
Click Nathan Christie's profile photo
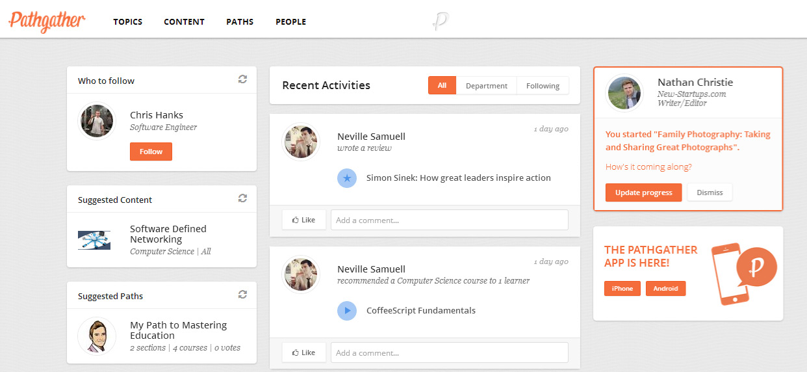click(624, 93)
